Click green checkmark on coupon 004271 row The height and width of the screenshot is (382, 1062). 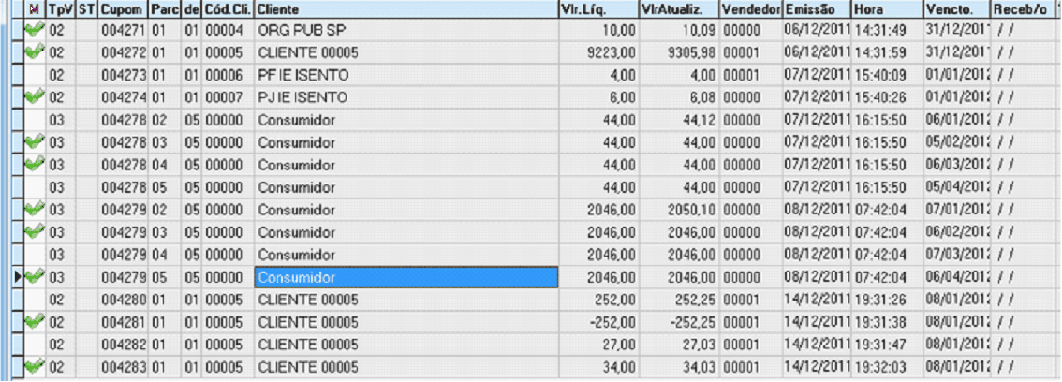[33, 30]
